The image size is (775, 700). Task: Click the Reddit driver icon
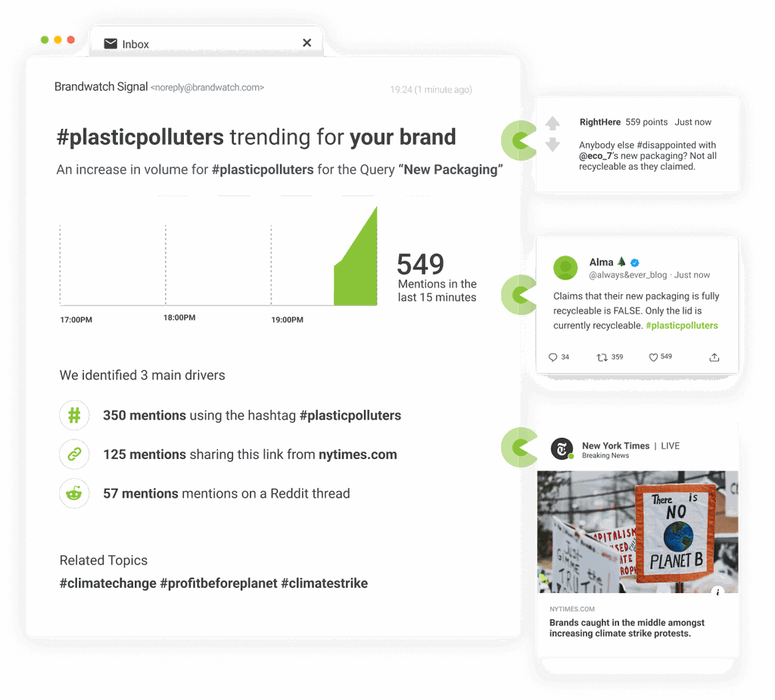[x=74, y=493]
